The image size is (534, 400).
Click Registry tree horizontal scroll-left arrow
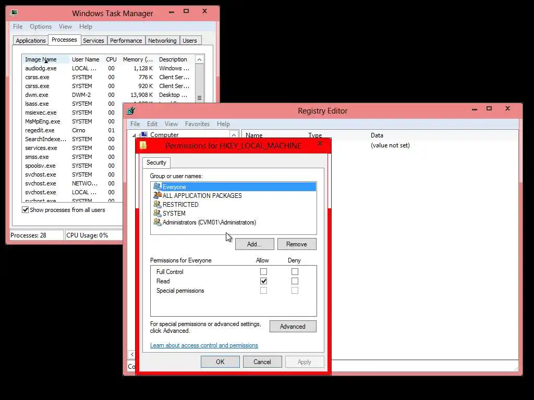click(132, 354)
